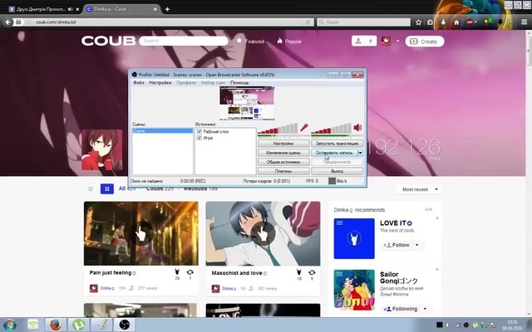Click the COUB logo

tap(106, 40)
